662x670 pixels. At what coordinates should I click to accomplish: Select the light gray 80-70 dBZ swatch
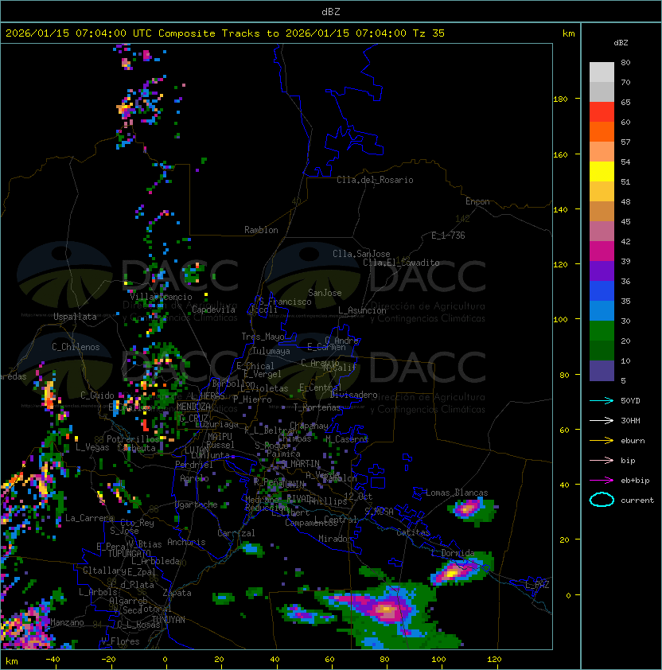[602, 72]
